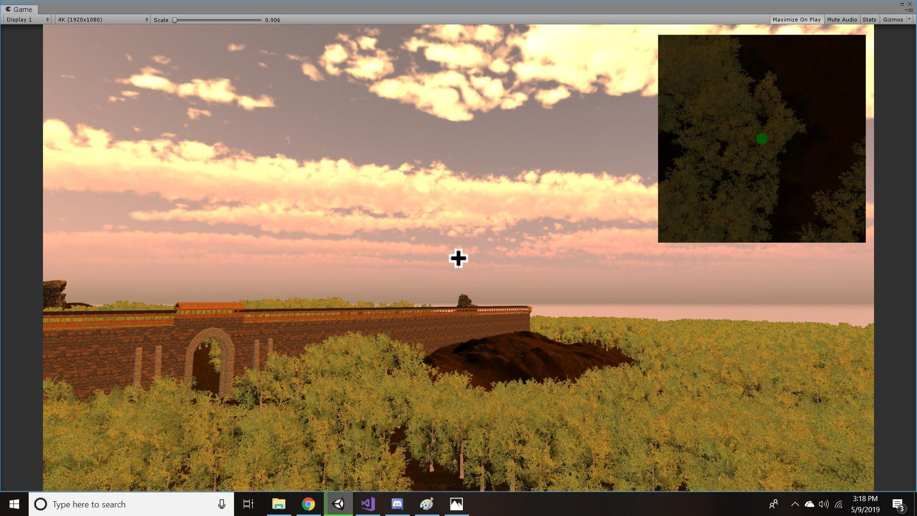Adjust the Scale slider handle
Viewport: 917px width, 516px height.
(175, 20)
